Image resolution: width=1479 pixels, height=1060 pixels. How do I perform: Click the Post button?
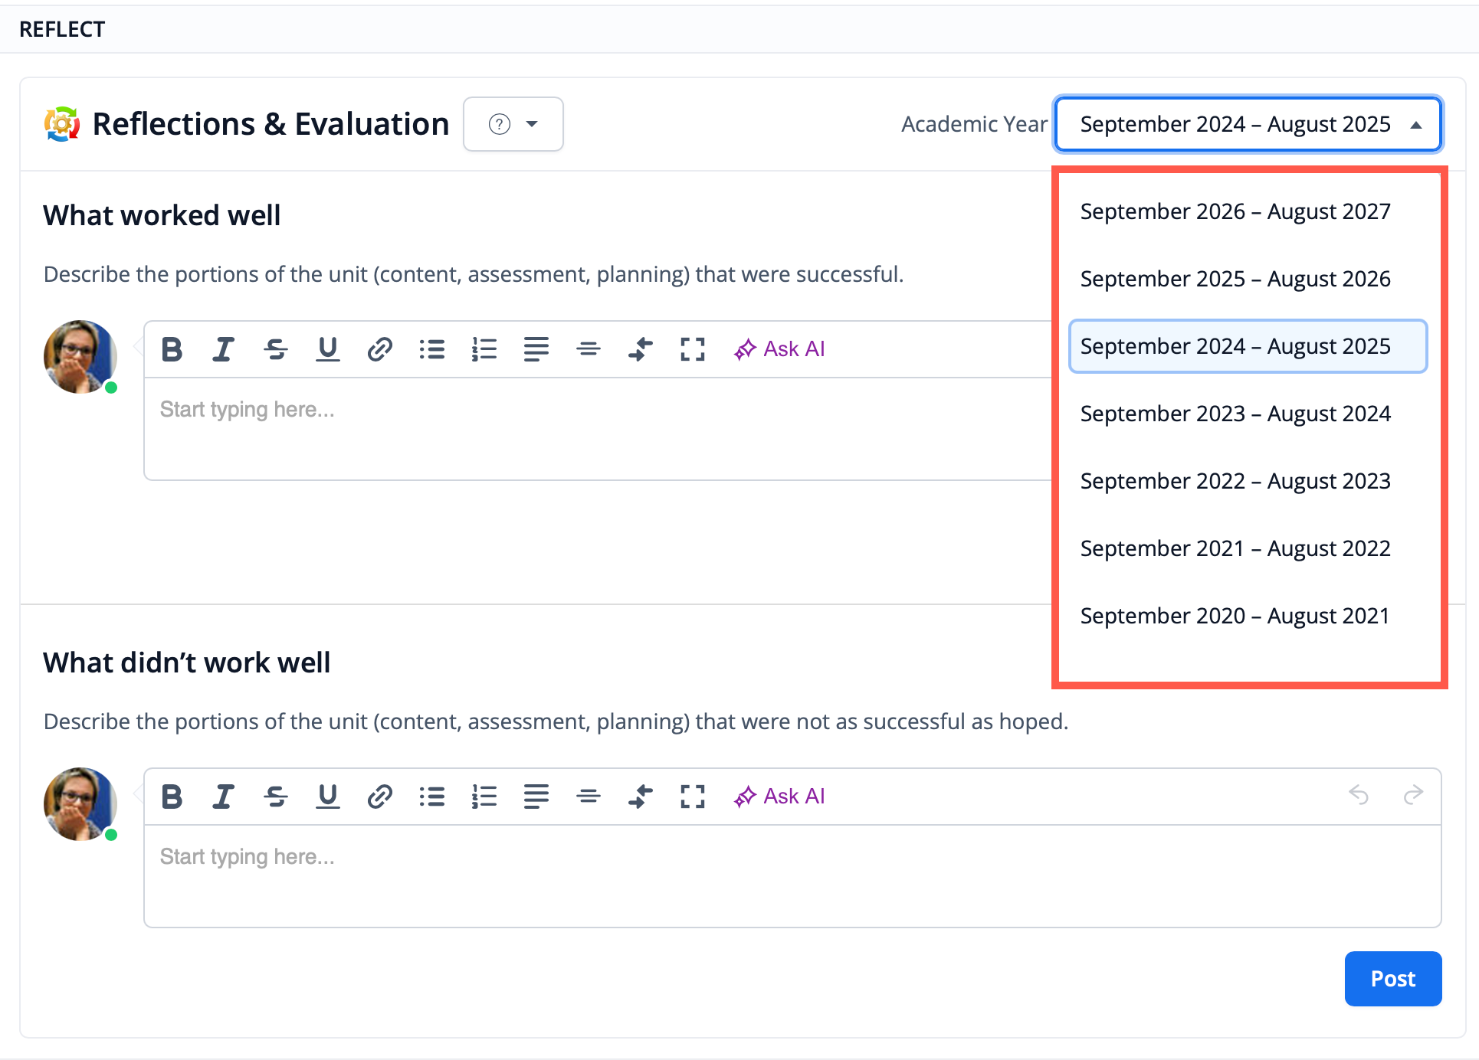click(1392, 979)
